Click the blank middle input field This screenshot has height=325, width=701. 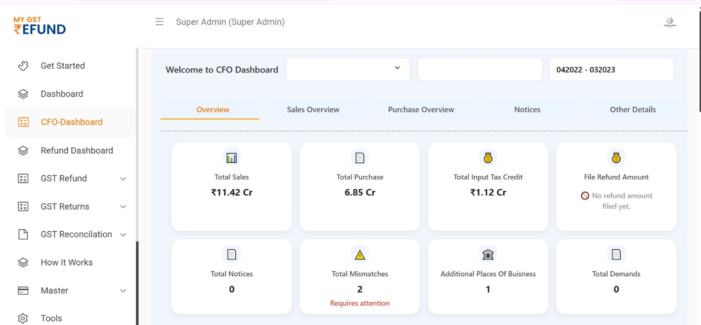click(x=480, y=69)
